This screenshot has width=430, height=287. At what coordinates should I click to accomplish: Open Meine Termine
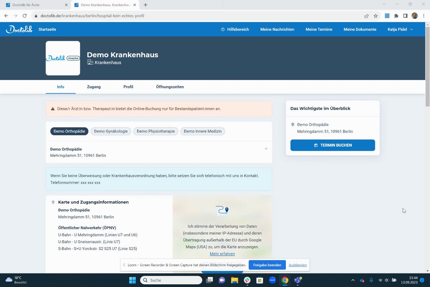tap(319, 29)
